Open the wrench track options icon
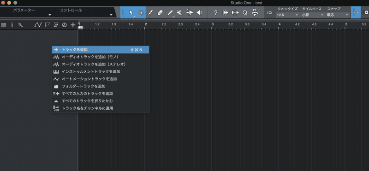 [x=20, y=25]
